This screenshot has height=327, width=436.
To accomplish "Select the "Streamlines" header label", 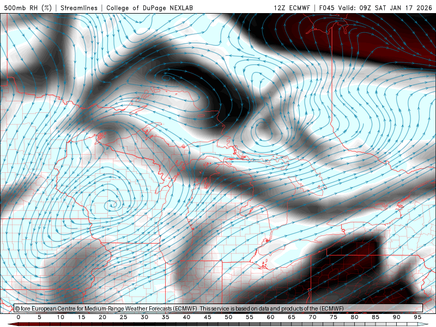I will [x=79, y=8].
